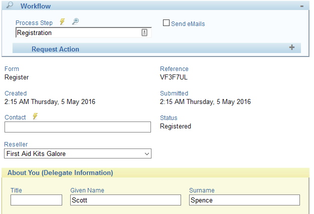Click the lightning icon beside Process Step
Viewport: 314px width, 214px height.
62,22
